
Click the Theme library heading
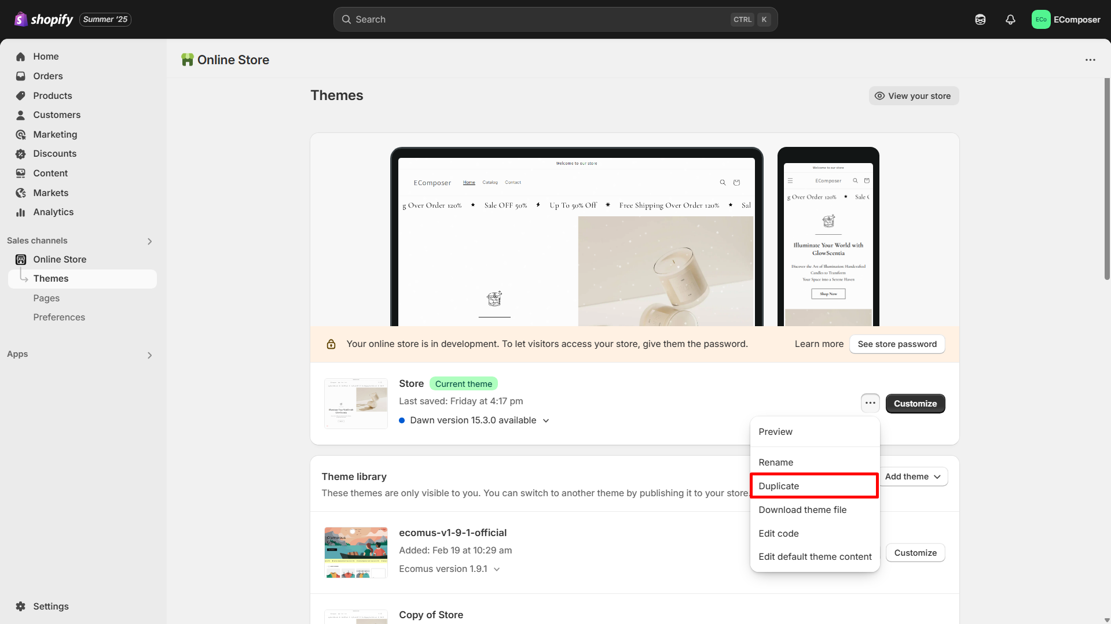[354, 477]
